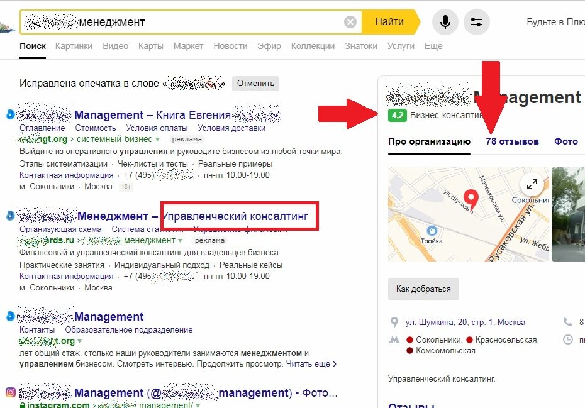
Task: Start voice search with the microphone icon
Action: coord(445,22)
